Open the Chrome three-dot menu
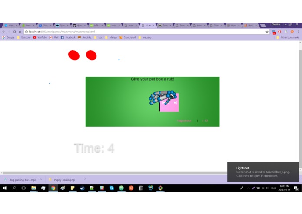Screen dimensions: 302x214 pos(299,32)
